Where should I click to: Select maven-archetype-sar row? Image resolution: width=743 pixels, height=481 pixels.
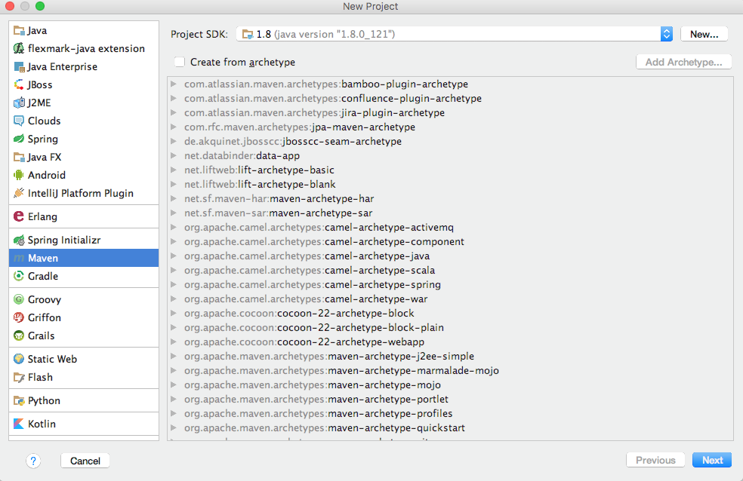[x=450, y=213]
